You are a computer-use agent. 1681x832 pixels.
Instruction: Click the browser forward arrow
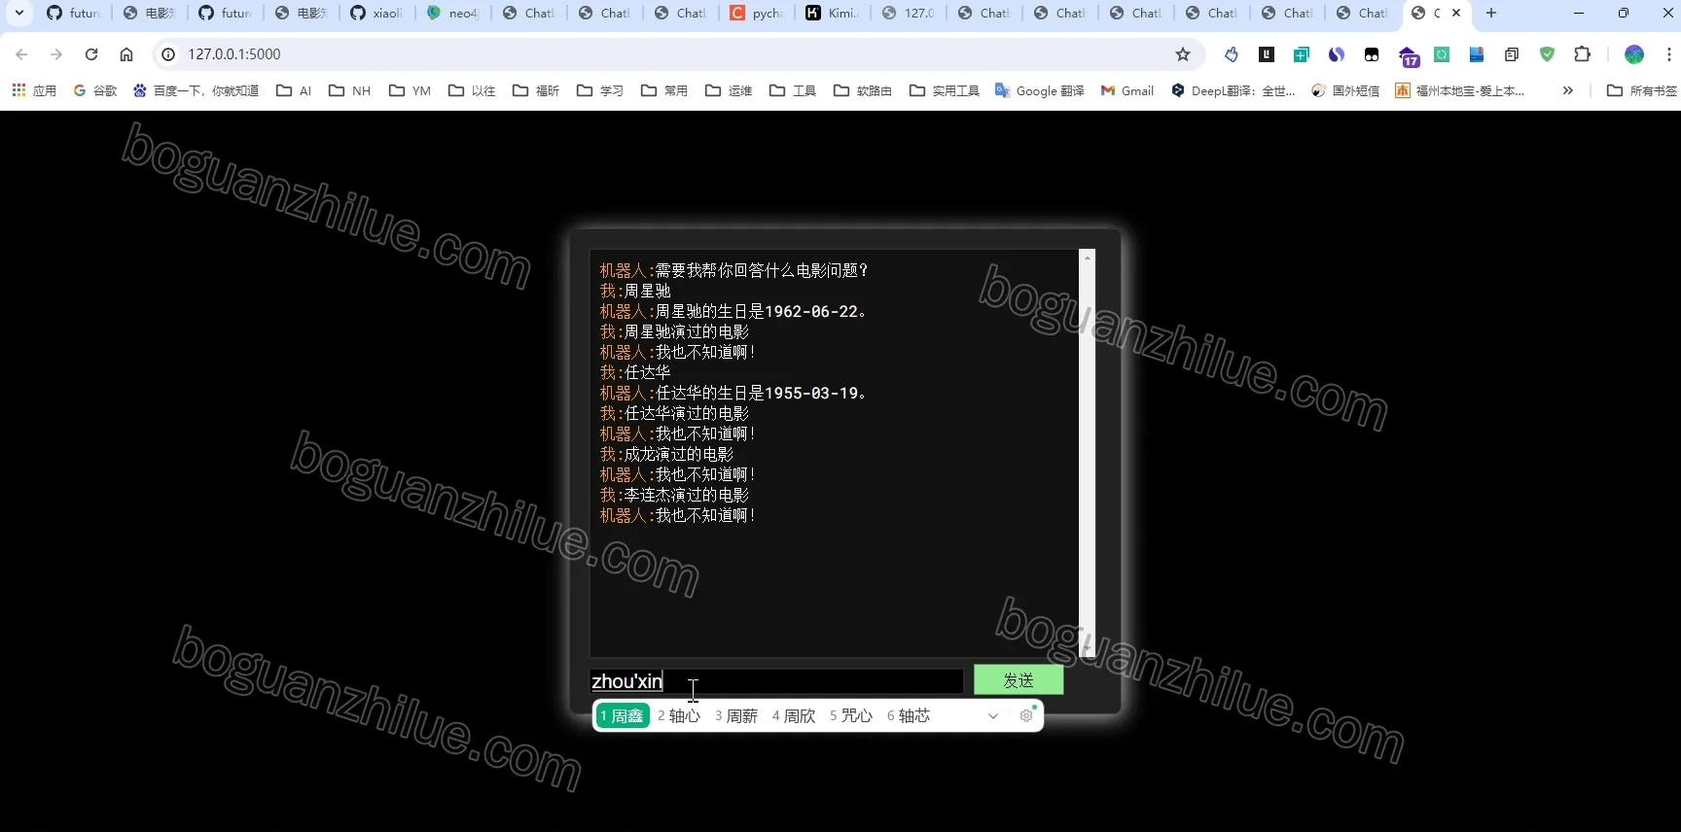(56, 54)
